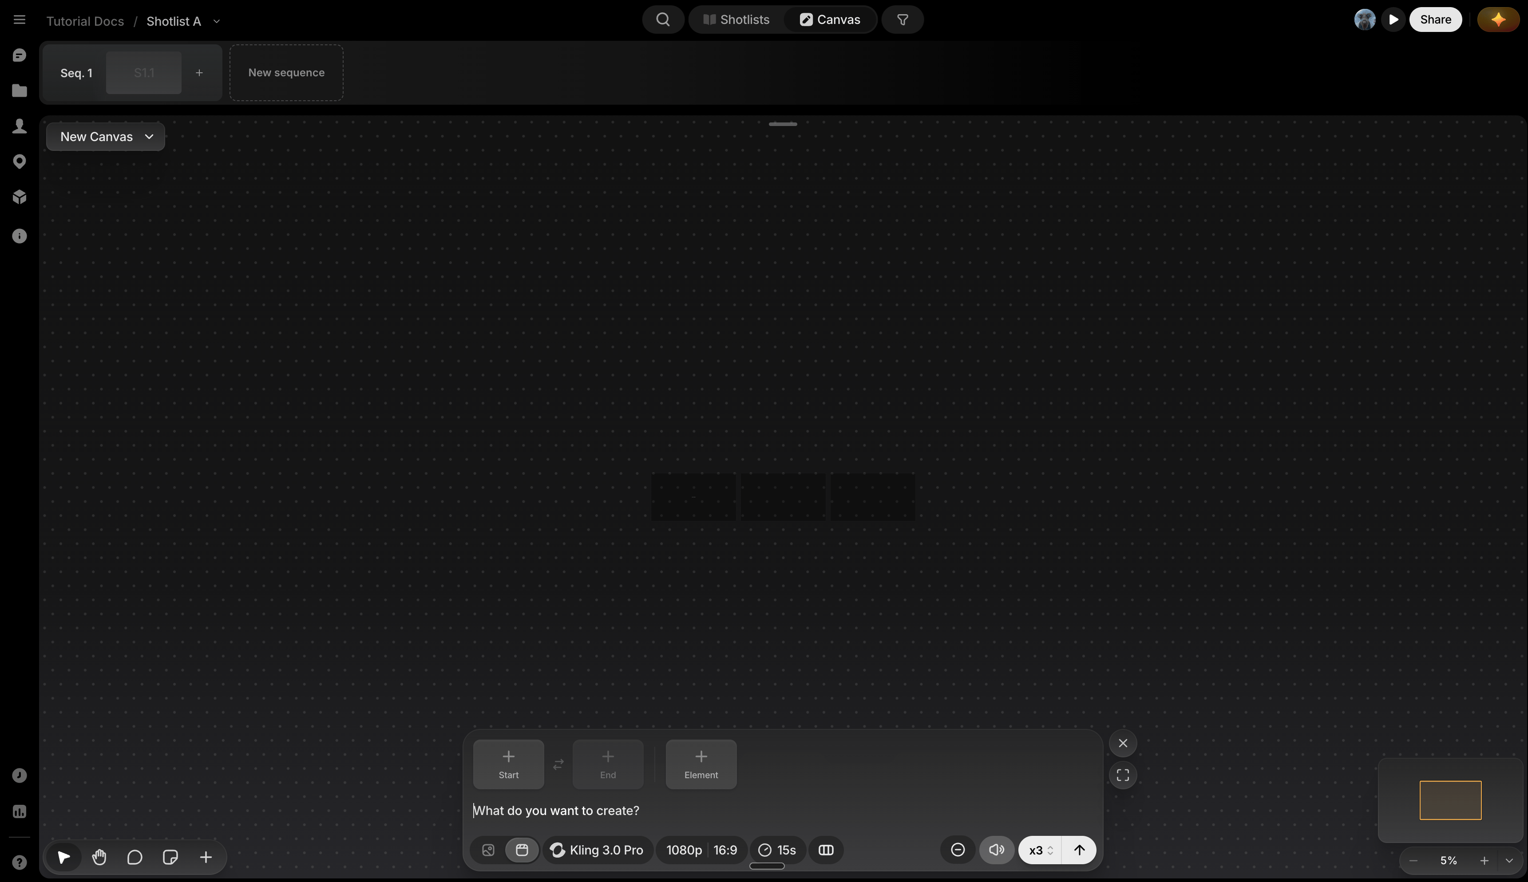Select the pointer arrow tool
This screenshot has height=882, width=1528.
[63, 857]
